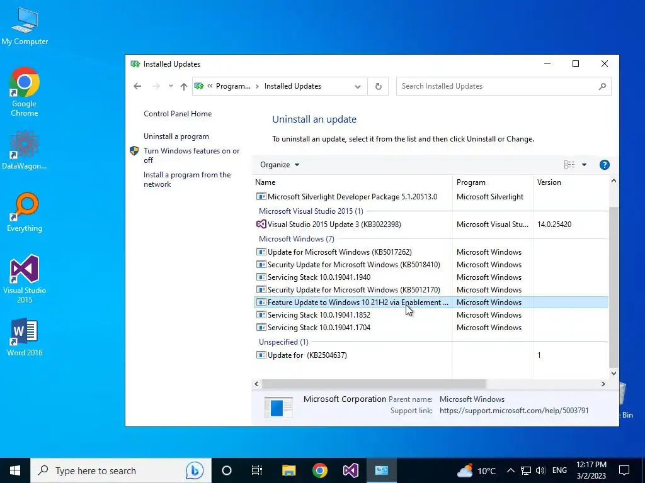The width and height of the screenshot is (645, 483).
Task: Select Update for (KB2504637) row
Action: point(431,355)
